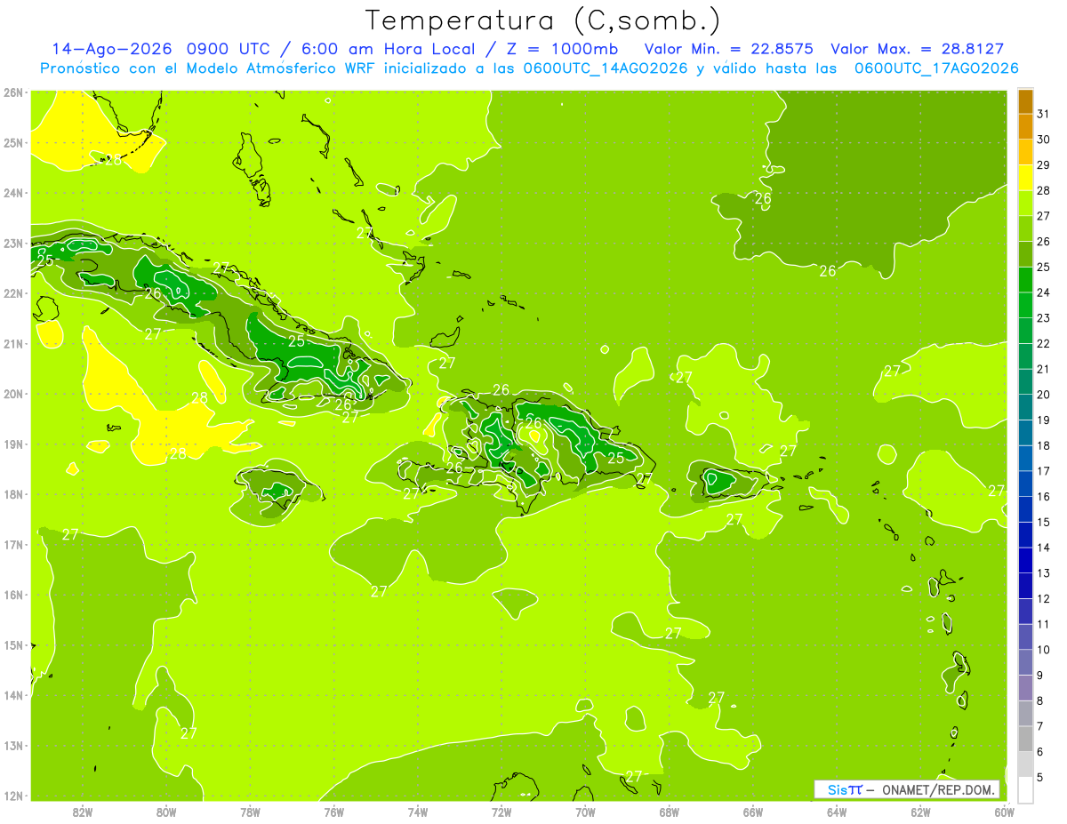Click the 21N latitude axis label

tap(12, 344)
